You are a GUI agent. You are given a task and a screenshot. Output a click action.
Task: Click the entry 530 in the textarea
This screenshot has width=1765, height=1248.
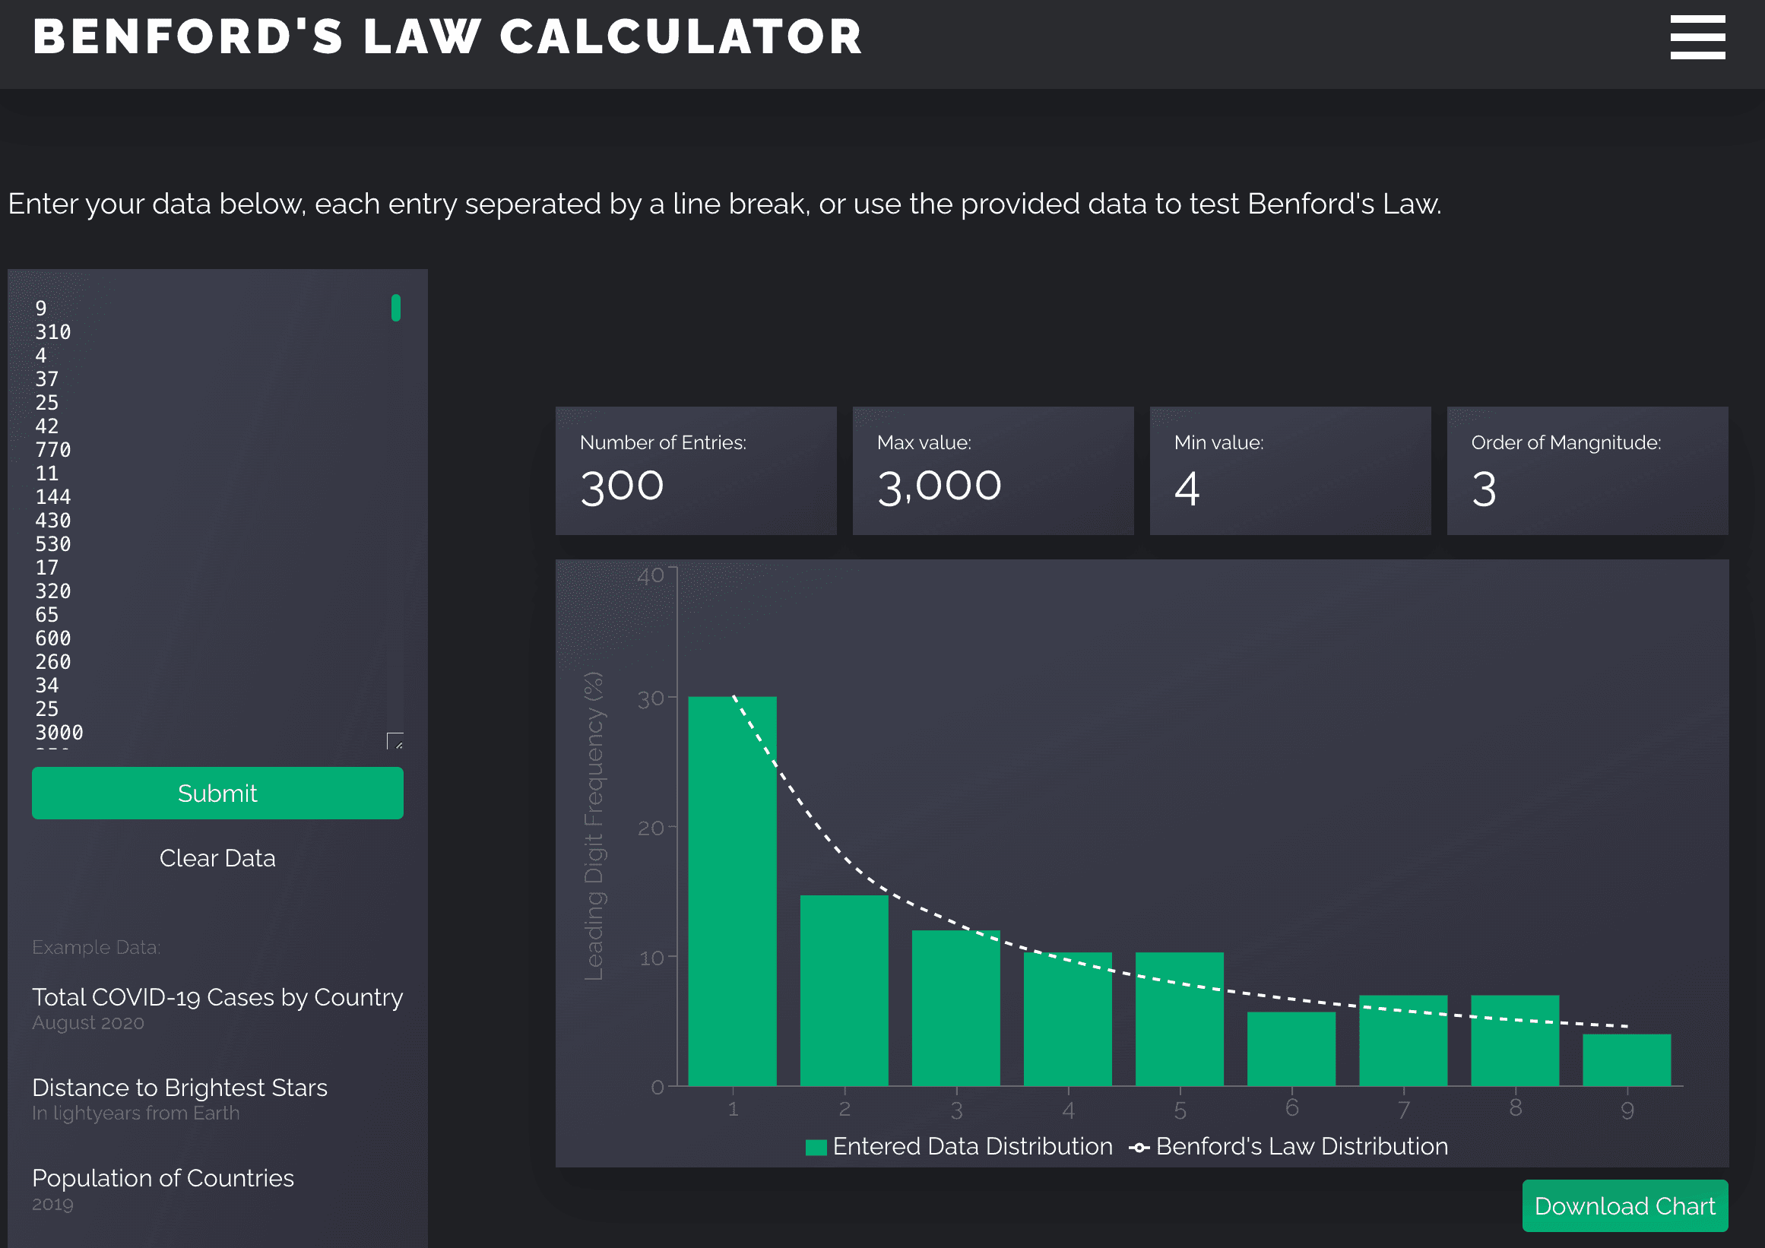53,544
